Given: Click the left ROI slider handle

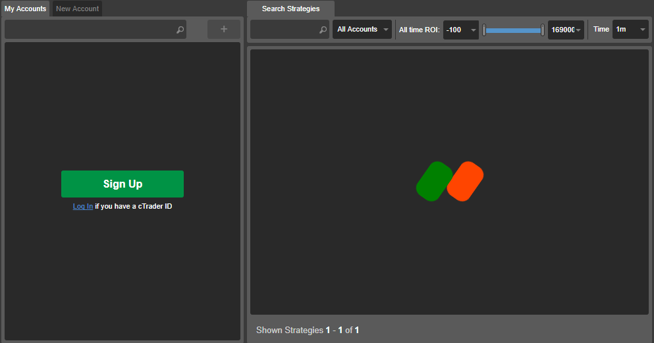Looking at the screenshot, I should tap(484, 30).
